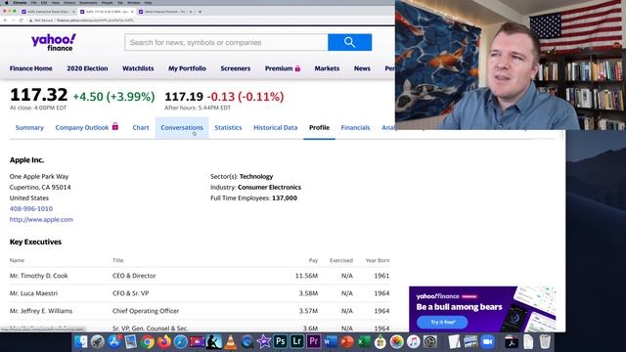
Task: Open the 2020 Election section
Action: 87,68
